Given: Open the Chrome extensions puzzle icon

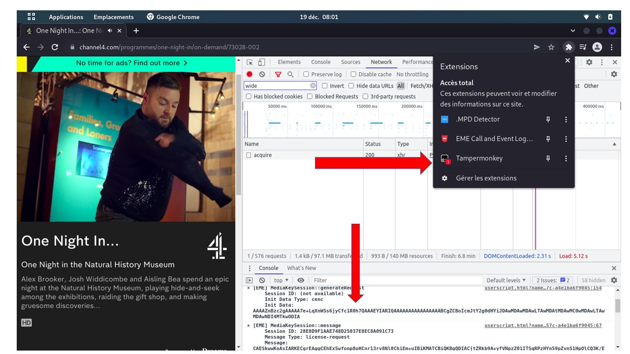Looking at the screenshot, I should (x=568, y=47).
